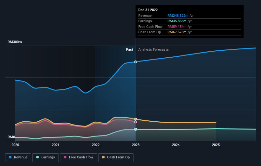Click the Analysts Forecasts label
Viewport: 261px width, 166px height.
click(x=153, y=50)
